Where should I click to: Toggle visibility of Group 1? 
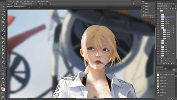pos(158,45)
